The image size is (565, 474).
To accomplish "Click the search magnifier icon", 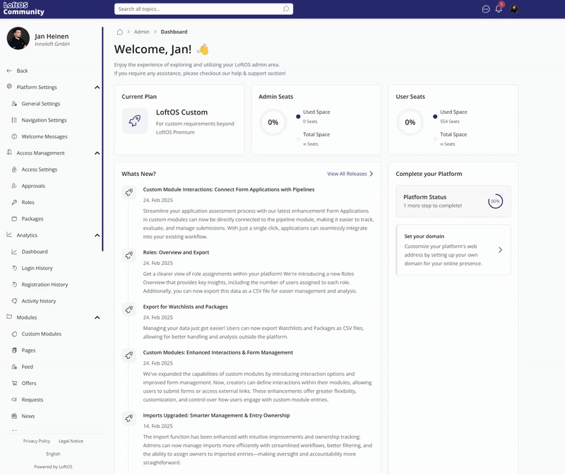I will [285, 9].
